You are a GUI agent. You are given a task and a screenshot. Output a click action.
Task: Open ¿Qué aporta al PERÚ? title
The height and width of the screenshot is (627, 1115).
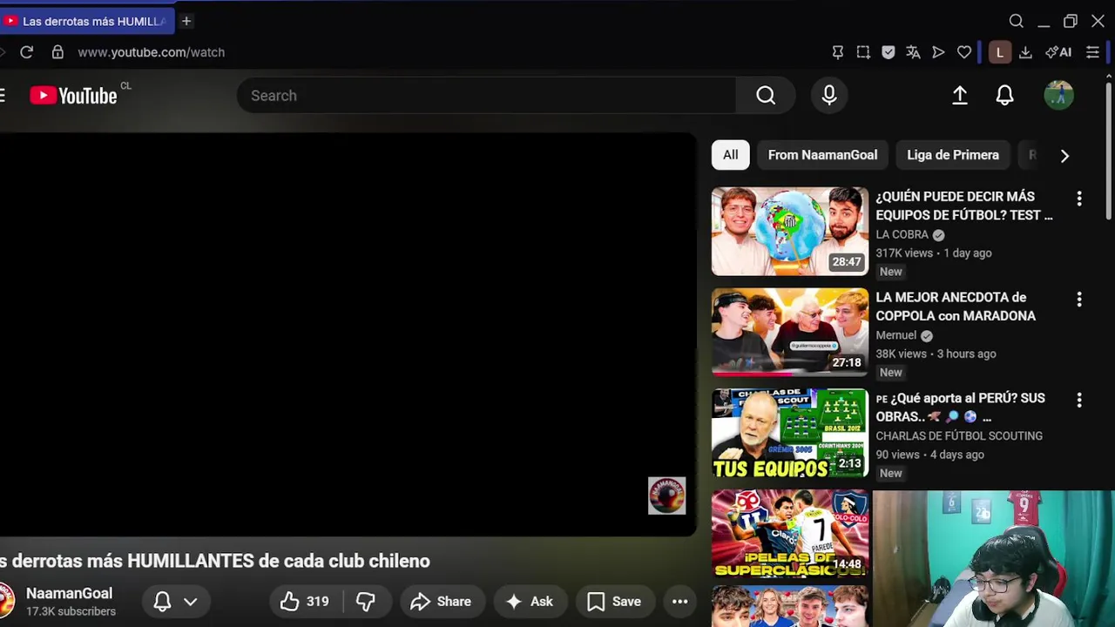coord(960,408)
